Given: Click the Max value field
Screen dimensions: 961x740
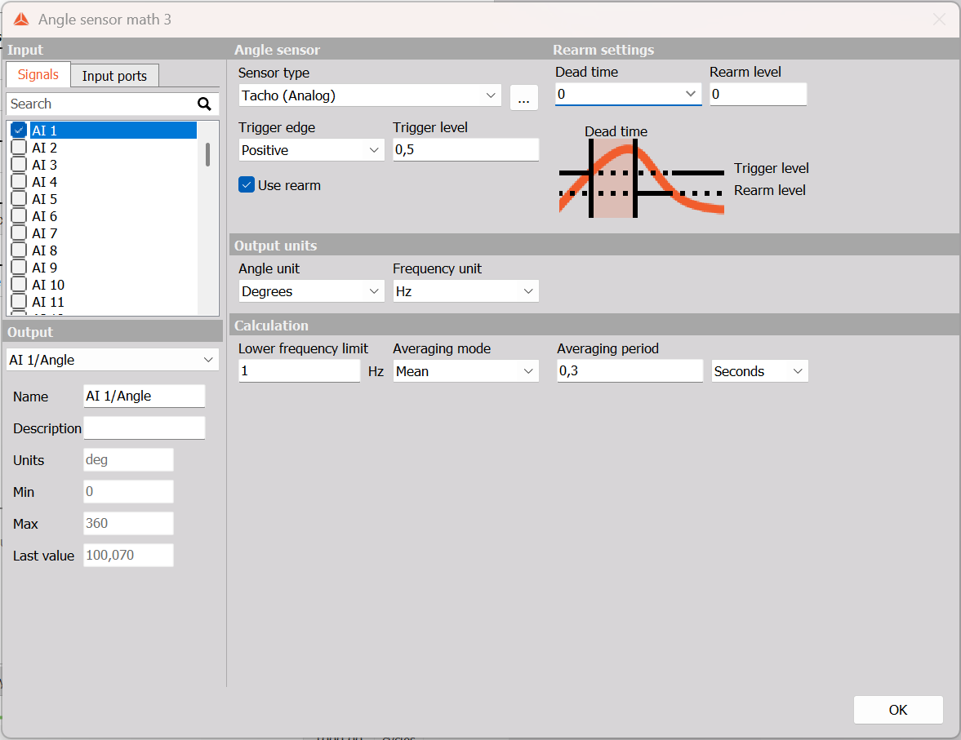Looking at the screenshot, I should point(128,523).
